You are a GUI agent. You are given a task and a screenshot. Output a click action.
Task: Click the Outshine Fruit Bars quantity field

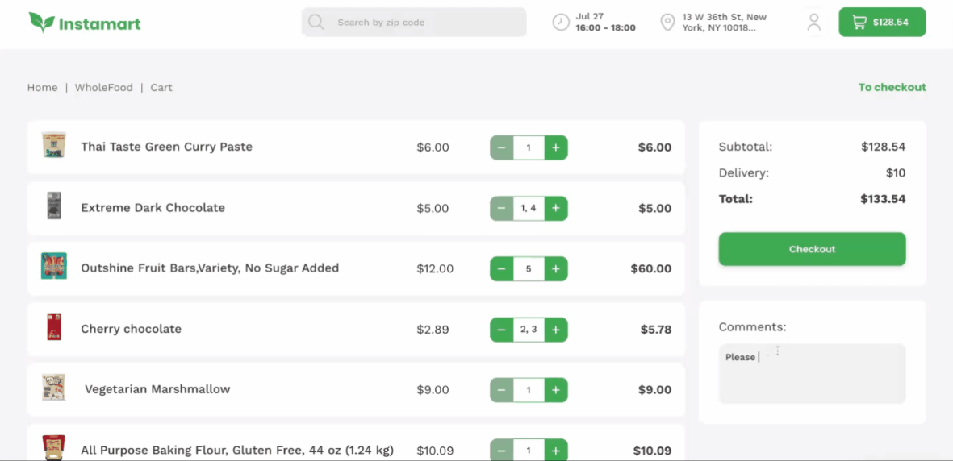pyautogui.click(x=529, y=268)
